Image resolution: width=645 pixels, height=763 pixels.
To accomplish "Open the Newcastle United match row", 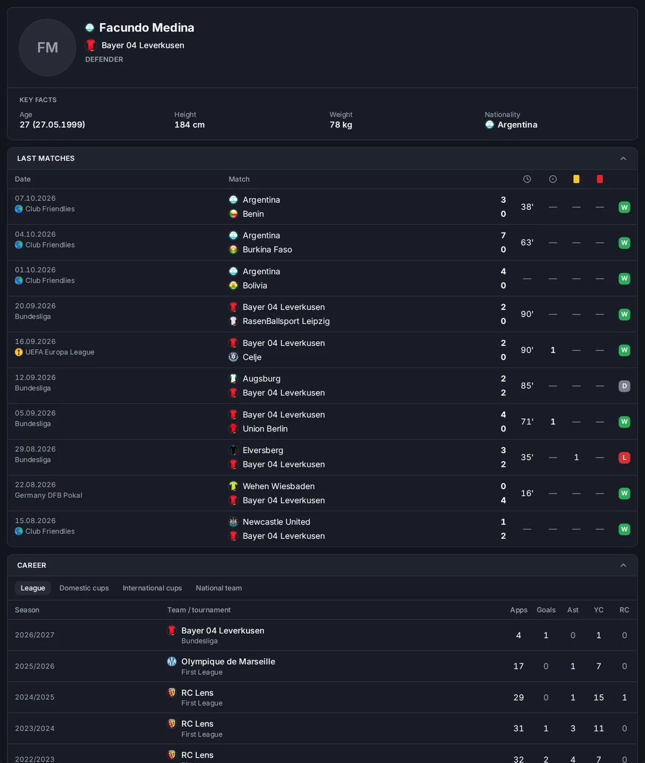I will pos(322,529).
